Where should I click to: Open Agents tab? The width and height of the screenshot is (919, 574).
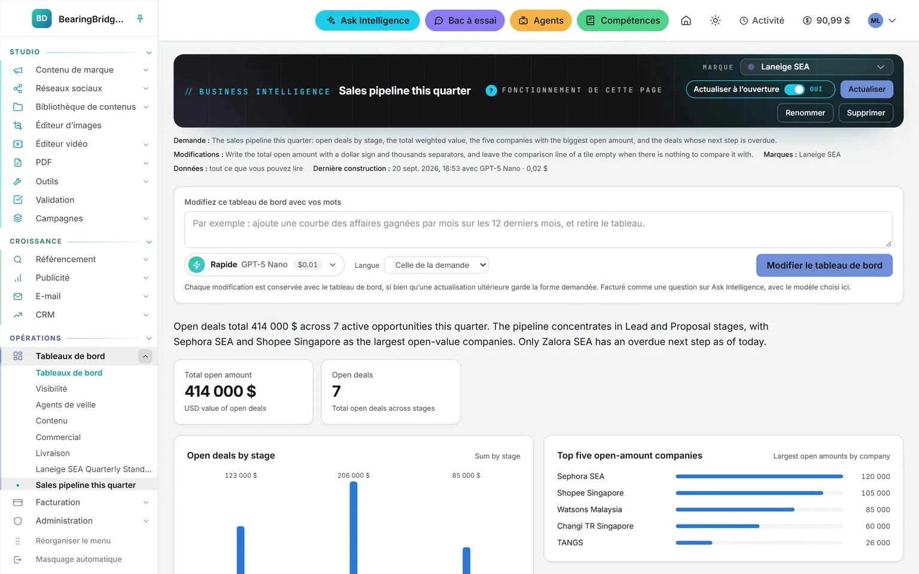pyautogui.click(x=541, y=20)
